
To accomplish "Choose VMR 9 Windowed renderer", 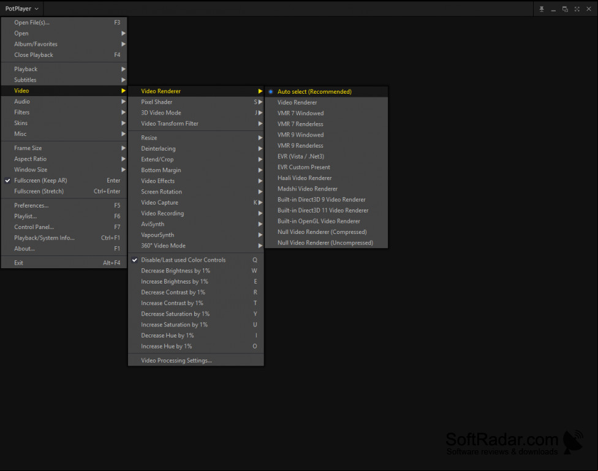I will coord(327,135).
